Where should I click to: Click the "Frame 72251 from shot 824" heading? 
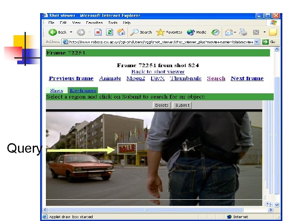158,65
